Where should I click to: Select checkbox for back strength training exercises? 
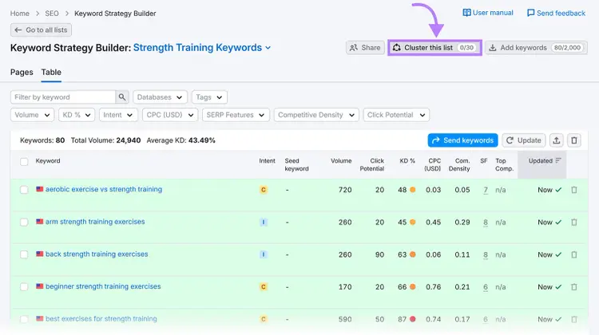coord(24,254)
